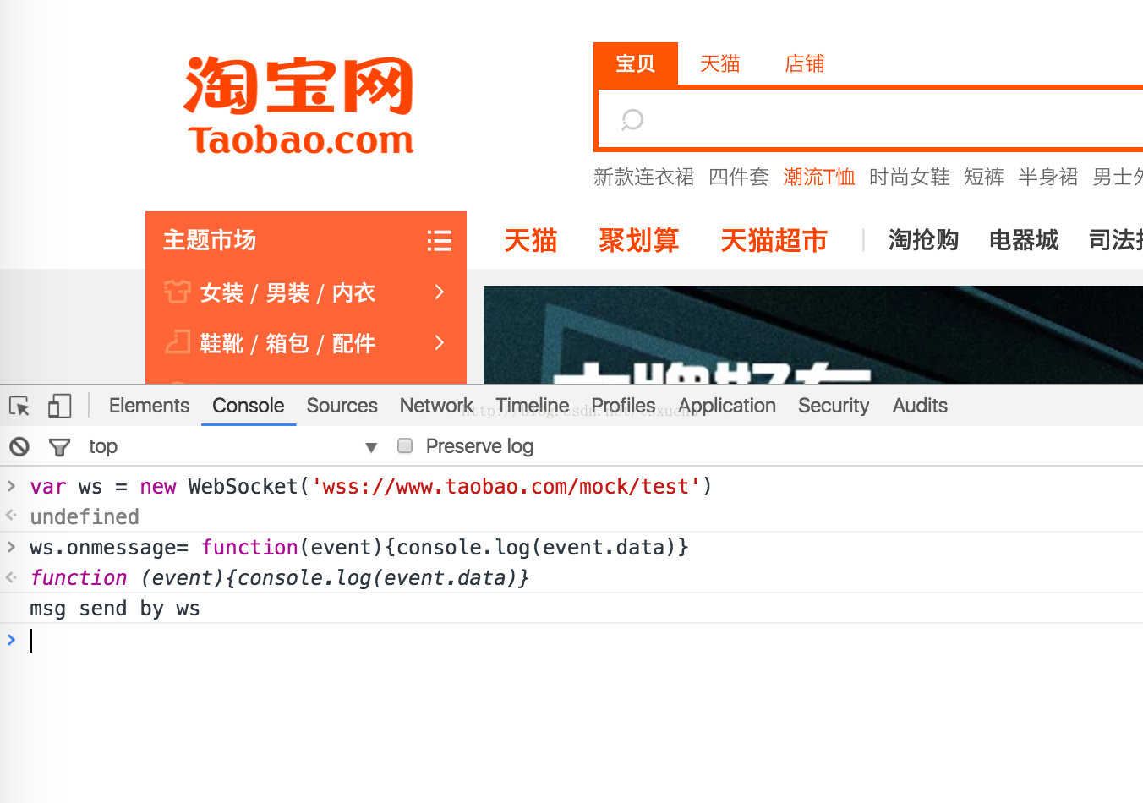Click the search magnifier icon in Taobao search box
This screenshot has height=803, width=1143.
(x=632, y=119)
